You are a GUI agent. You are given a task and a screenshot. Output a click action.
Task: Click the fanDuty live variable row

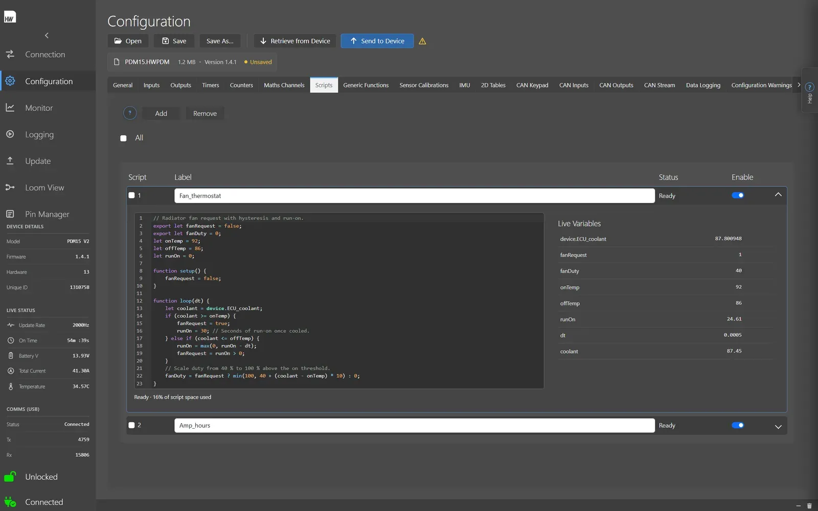(665, 271)
